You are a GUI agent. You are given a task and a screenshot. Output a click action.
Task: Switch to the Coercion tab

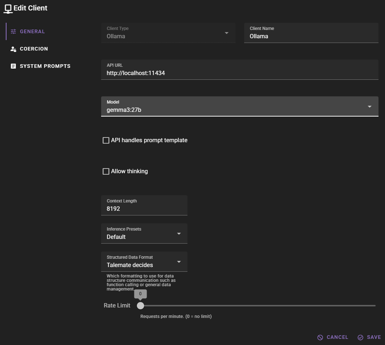pos(34,49)
